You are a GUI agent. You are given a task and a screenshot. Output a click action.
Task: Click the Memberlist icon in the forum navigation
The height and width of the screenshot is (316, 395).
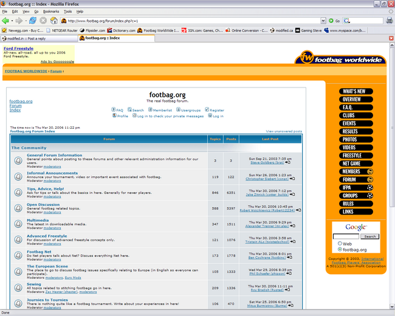(x=150, y=109)
